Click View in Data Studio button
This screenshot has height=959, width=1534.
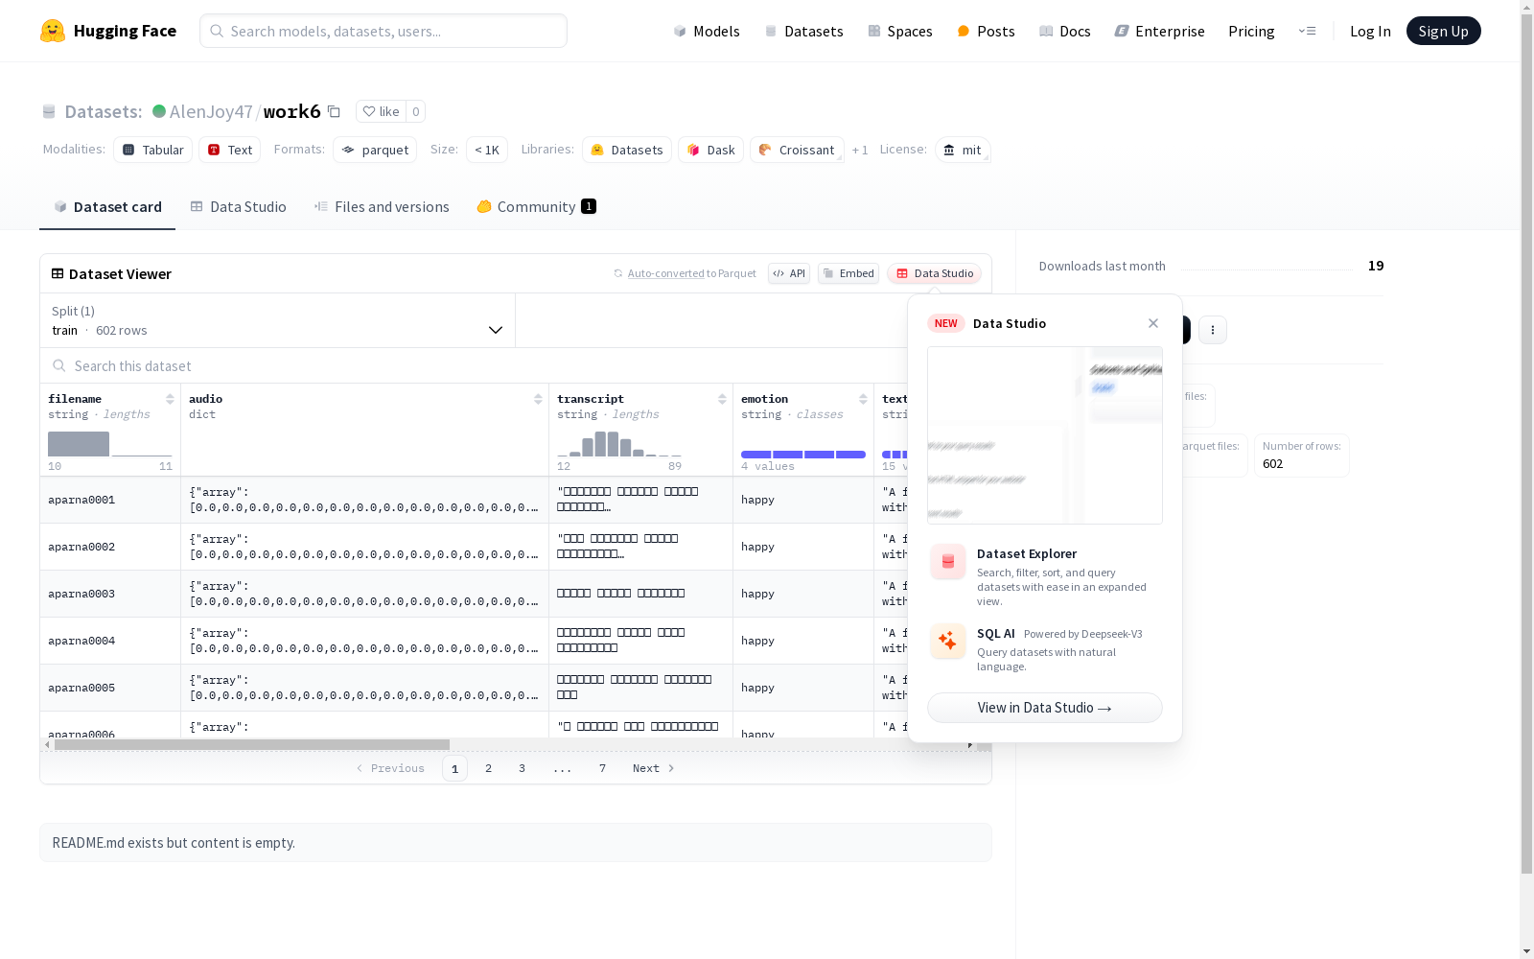click(1045, 708)
